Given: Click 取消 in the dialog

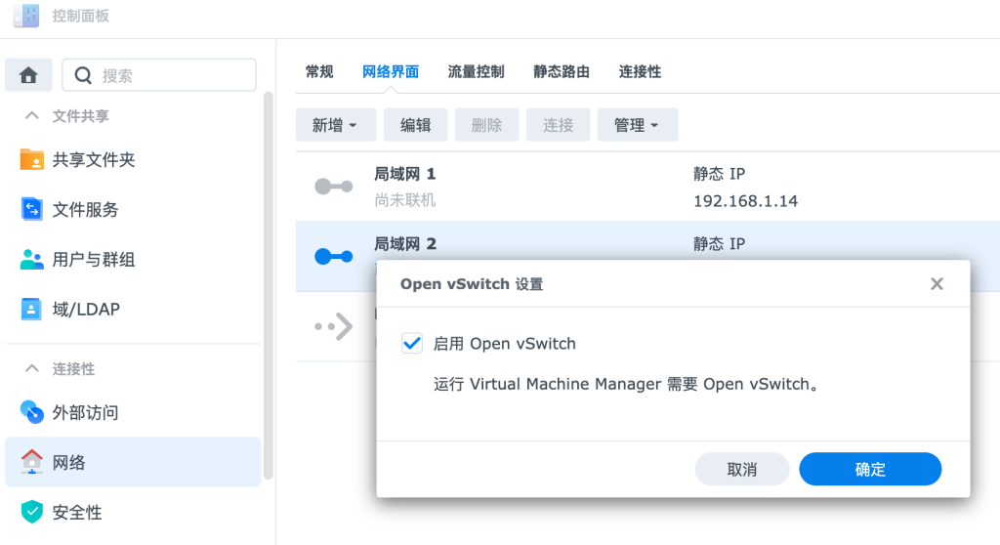Looking at the screenshot, I should (742, 469).
